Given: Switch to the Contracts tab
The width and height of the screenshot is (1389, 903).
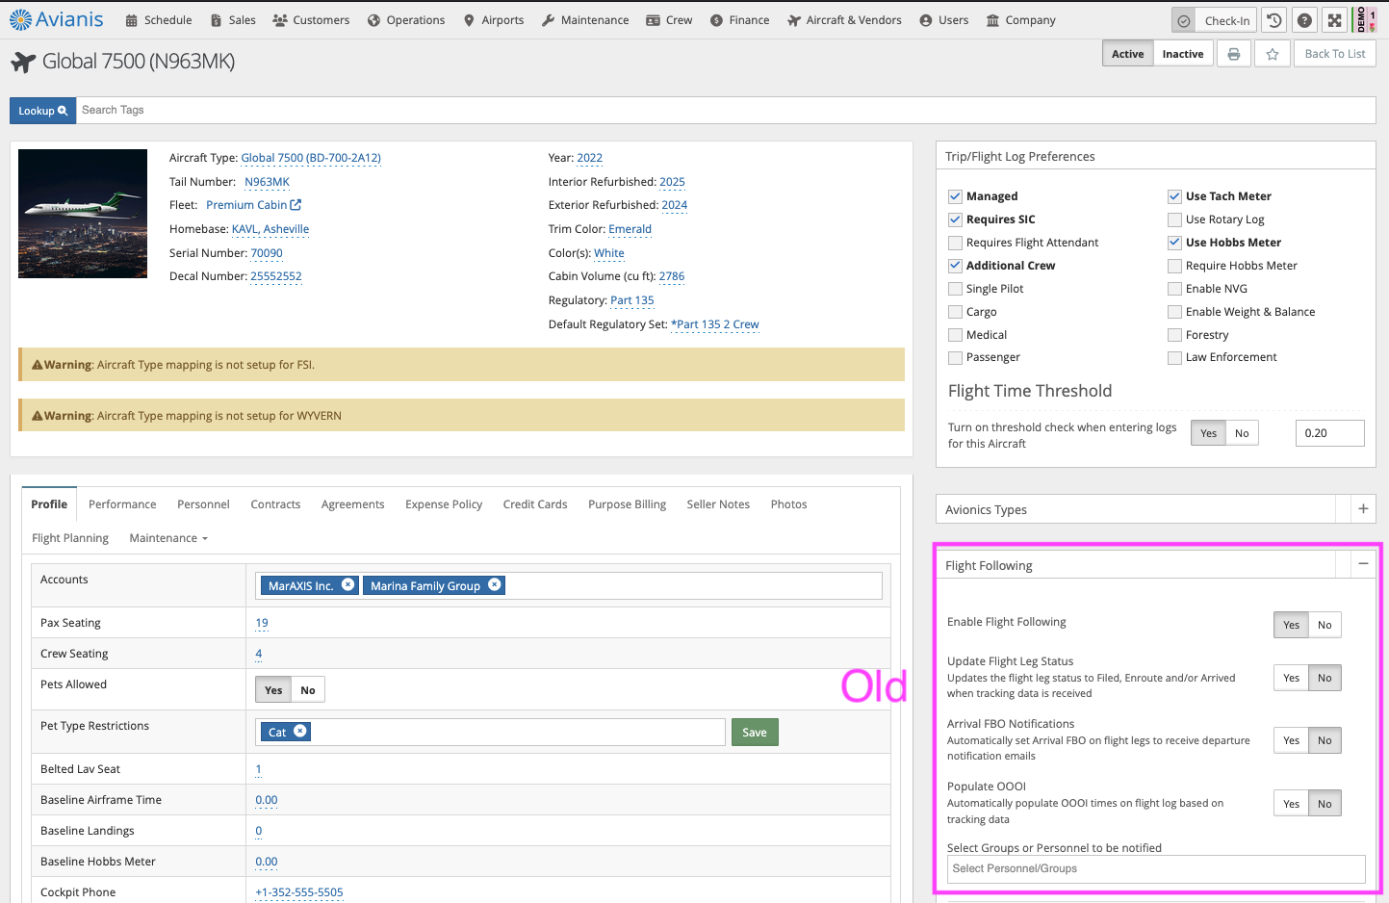Looking at the screenshot, I should 275,504.
